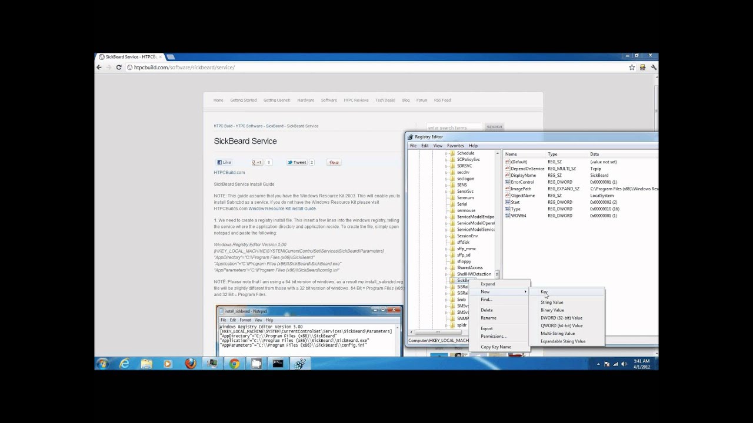This screenshot has height=423, width=753.
Task: Expand the SharedAccess registry key
Action: [x=446, y=268]
